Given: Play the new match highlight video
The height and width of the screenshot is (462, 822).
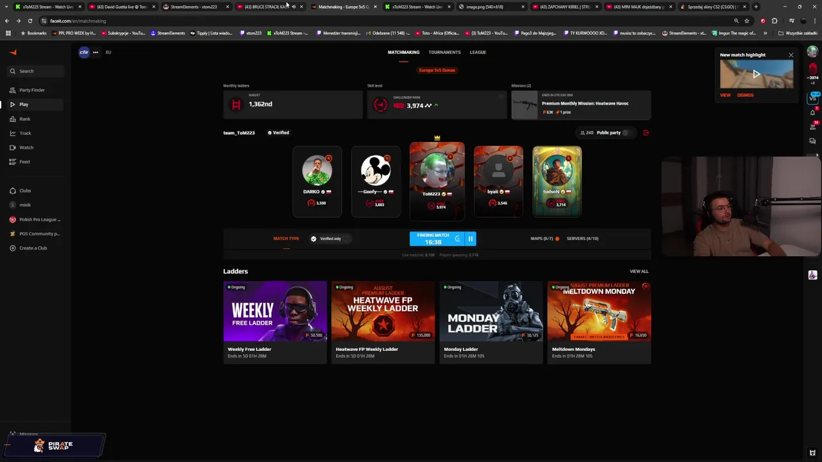Looking at the screenshot, I should 756,74.
